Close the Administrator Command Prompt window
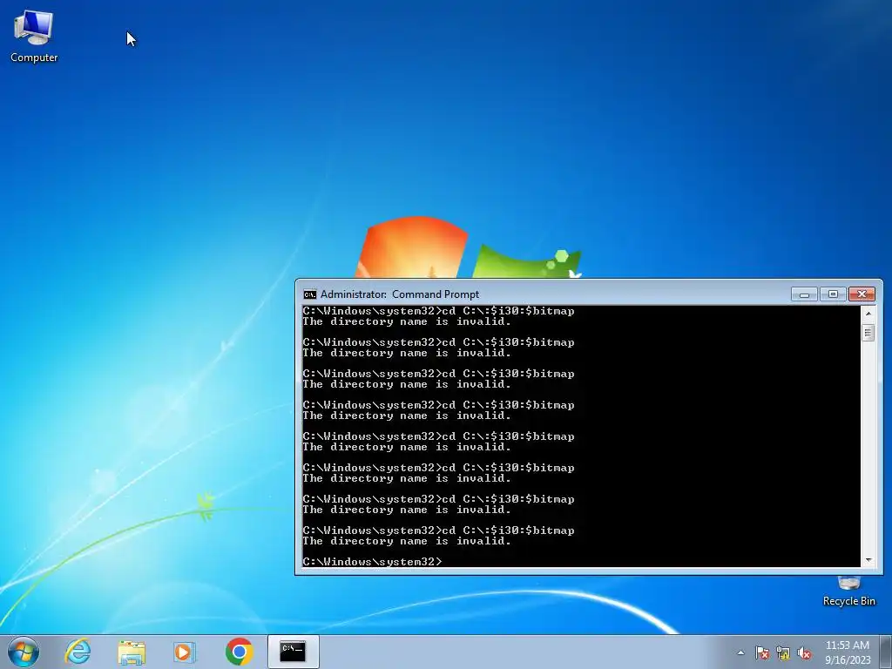 pyautogui.click(x=862, y=294)
